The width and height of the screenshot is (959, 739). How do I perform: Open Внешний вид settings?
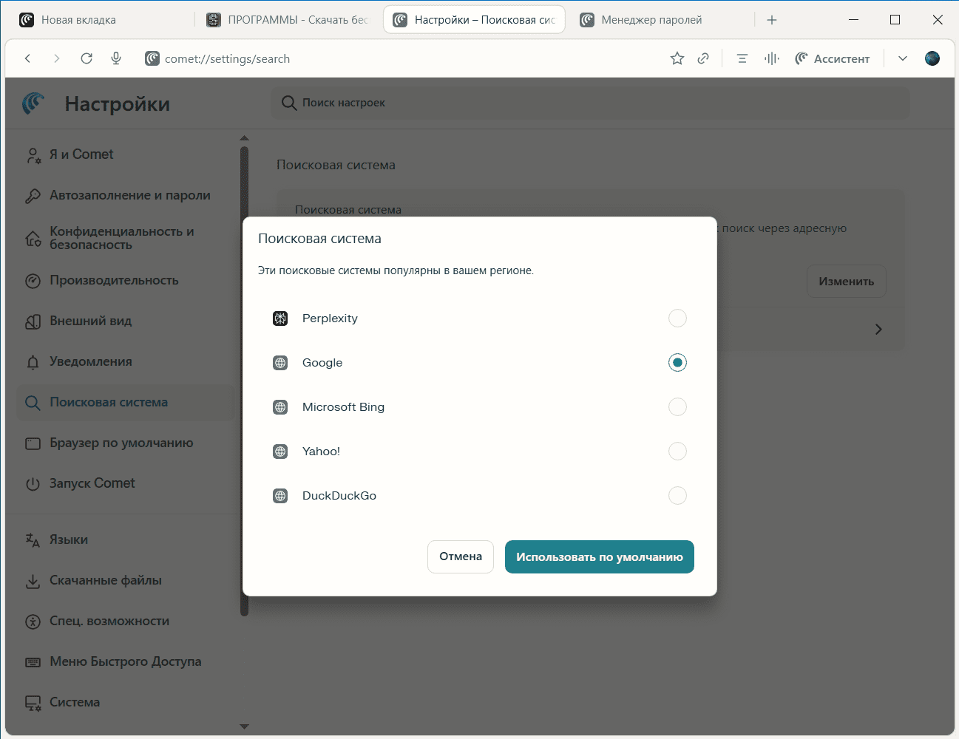(x=125, y=321)
